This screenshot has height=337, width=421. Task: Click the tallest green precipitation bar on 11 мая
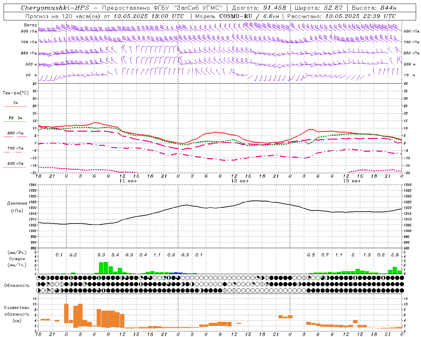pyautogui.click(x=106, y=268)
